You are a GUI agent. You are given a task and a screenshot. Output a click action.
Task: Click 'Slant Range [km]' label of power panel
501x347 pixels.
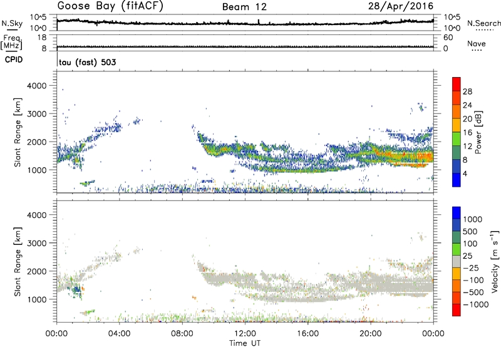tap(18, 132)
